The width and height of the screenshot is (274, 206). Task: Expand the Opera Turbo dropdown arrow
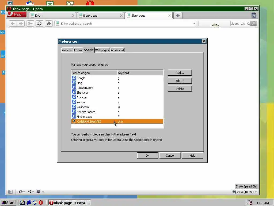tap(43, 192)
